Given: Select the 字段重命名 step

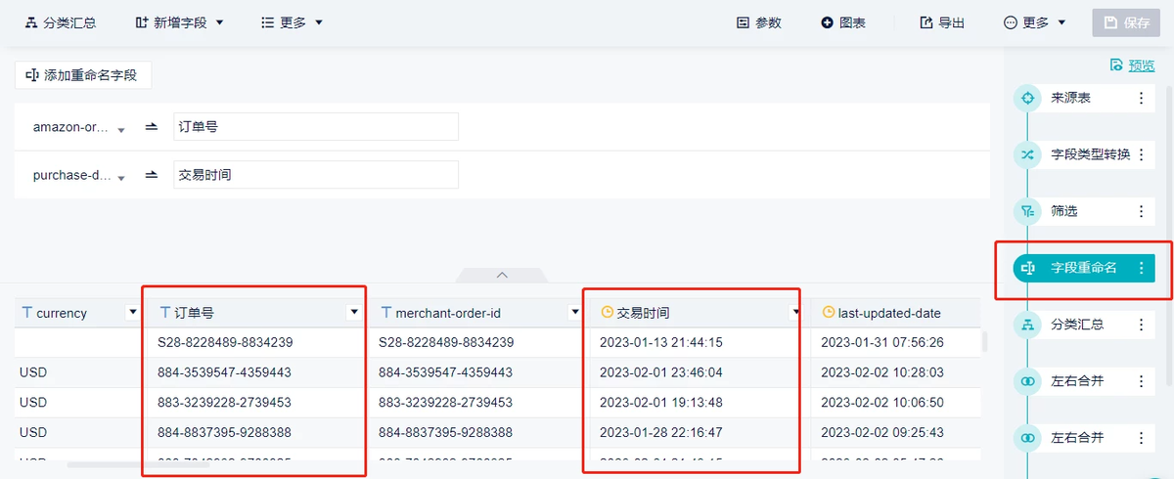Looking at the screenshot, I should click(x=1084, y=268).
